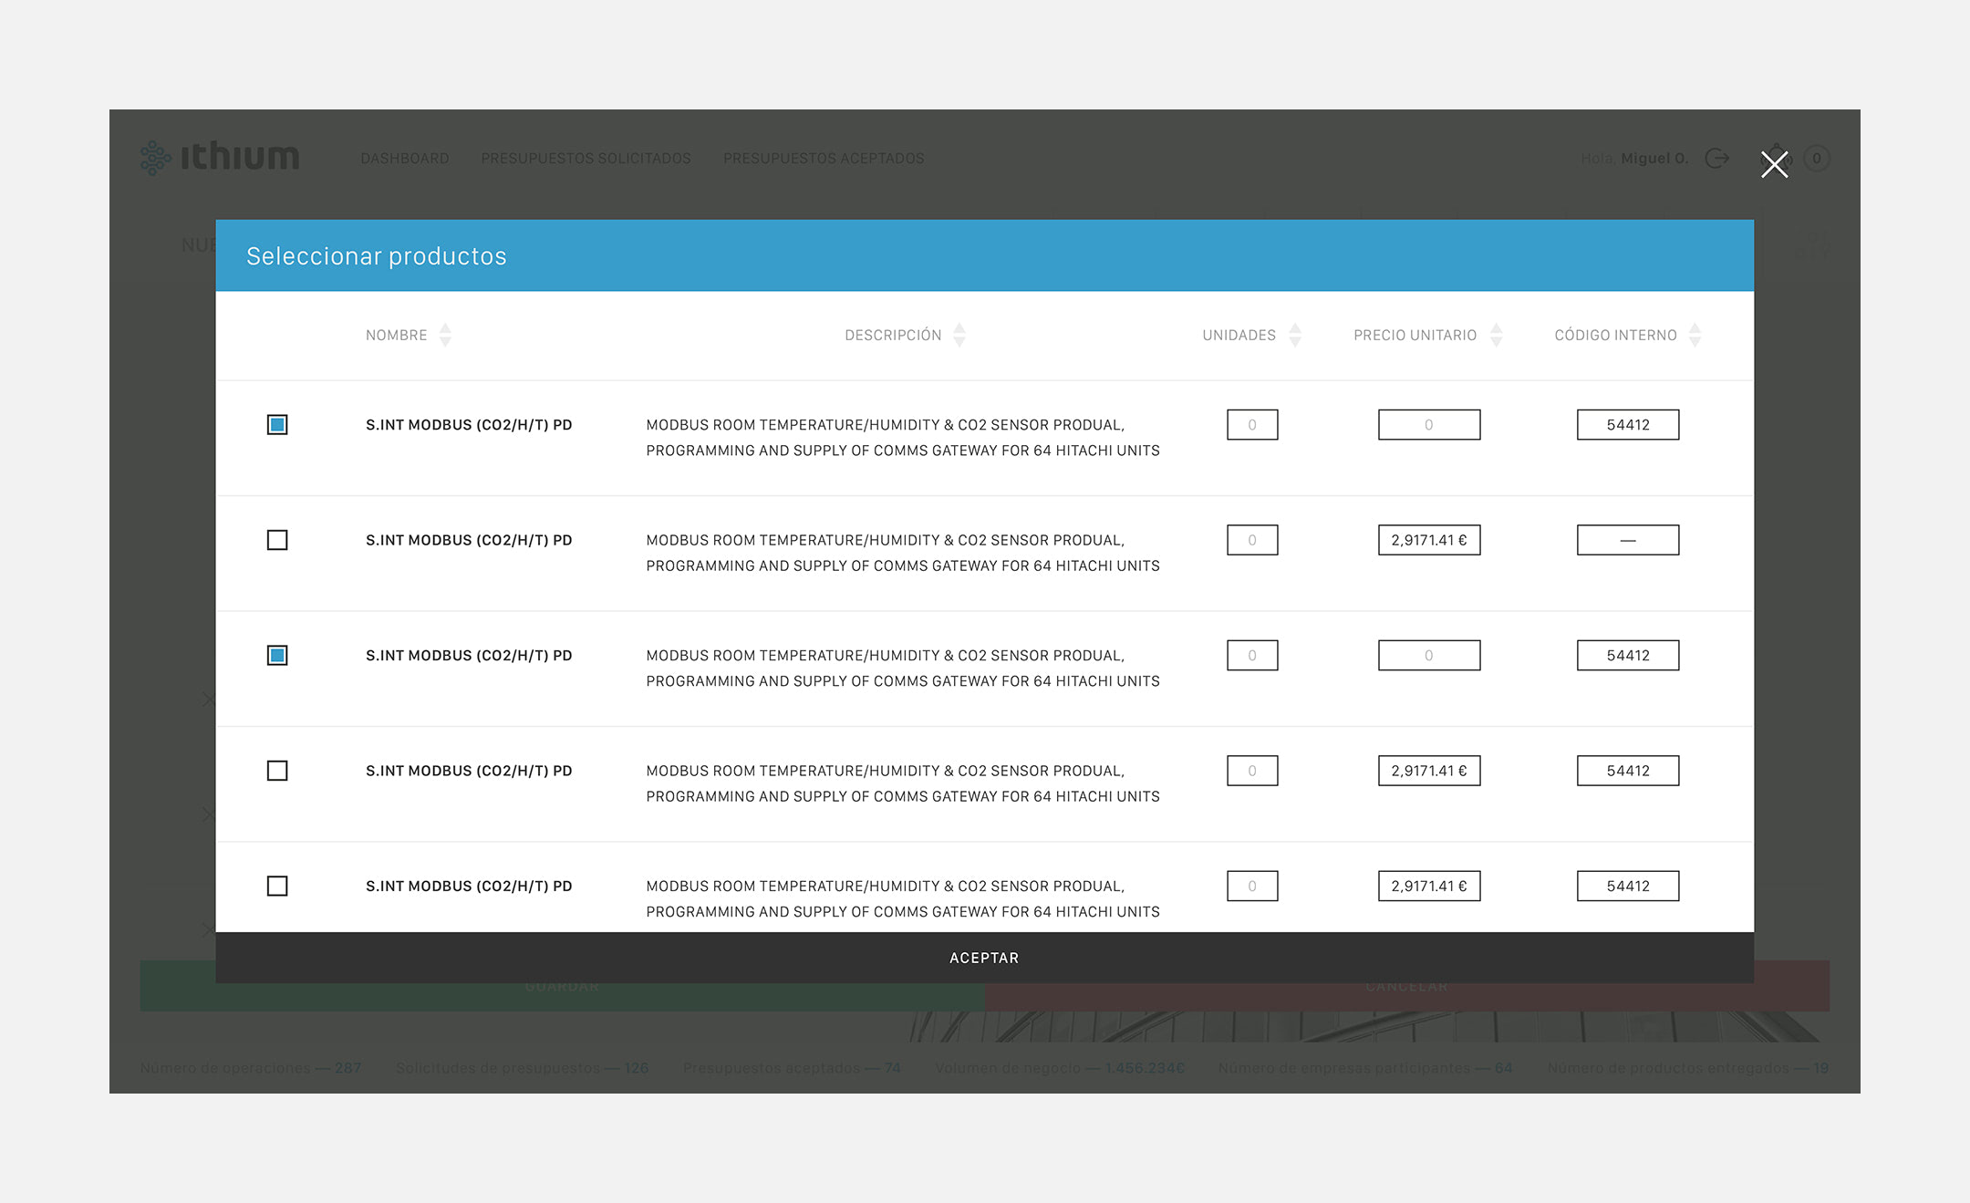The image size is (1970, 1203).
Task: Click the CÓDIGO INTERNO field with dash
Action: coord(1627,539)
